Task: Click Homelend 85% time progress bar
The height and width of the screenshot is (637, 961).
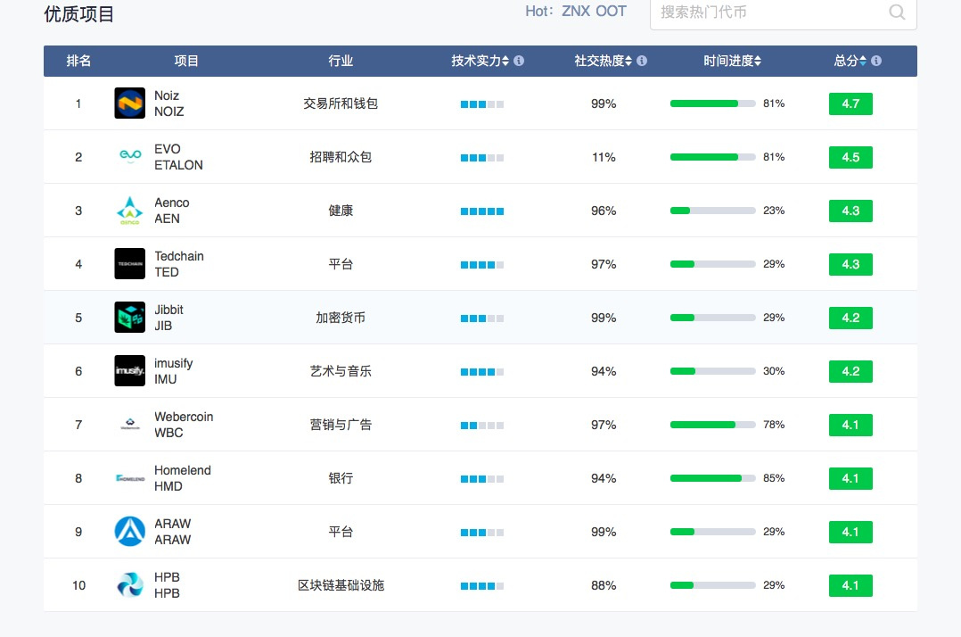Action: tap(713, 478)
